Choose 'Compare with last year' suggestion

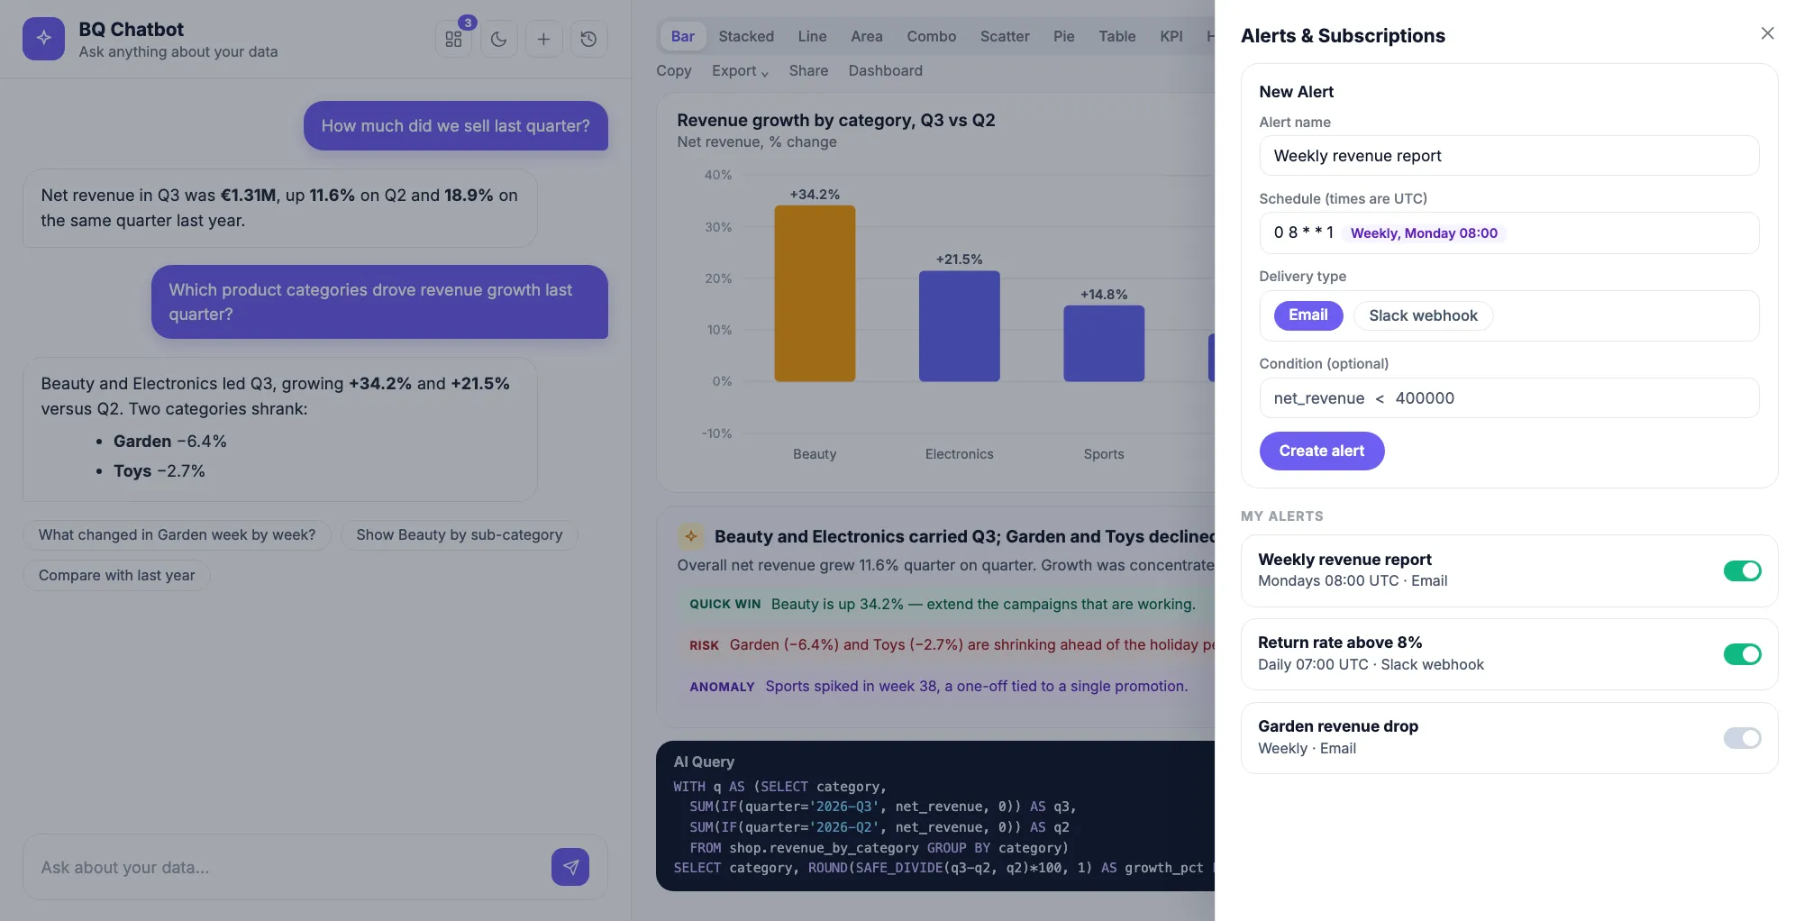pos(117,575)
